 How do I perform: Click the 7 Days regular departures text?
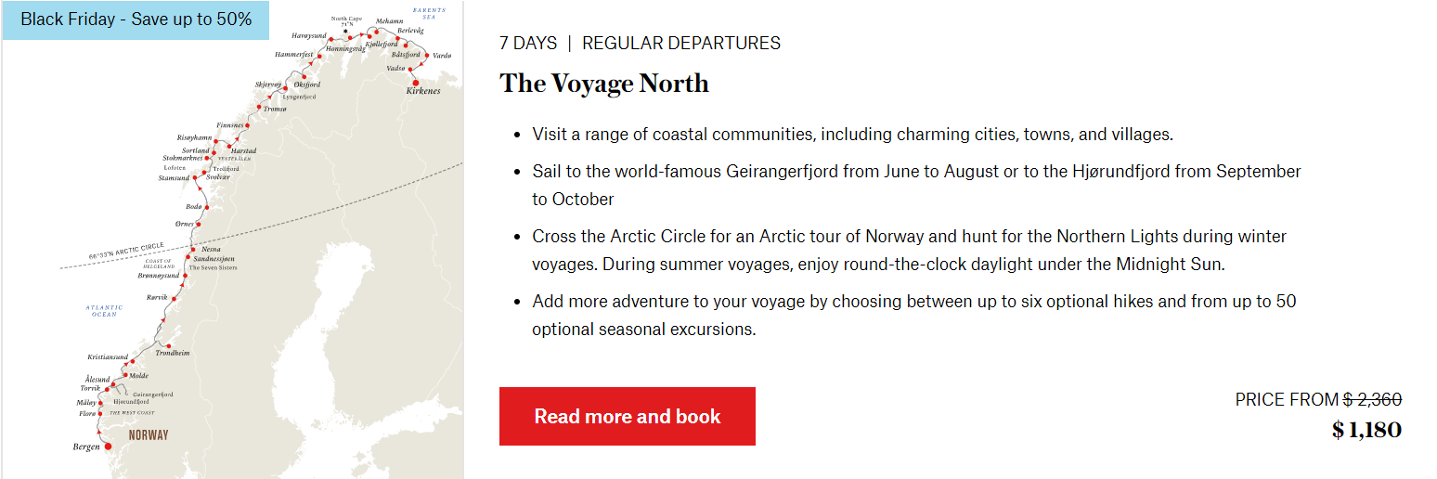(640, 43)
